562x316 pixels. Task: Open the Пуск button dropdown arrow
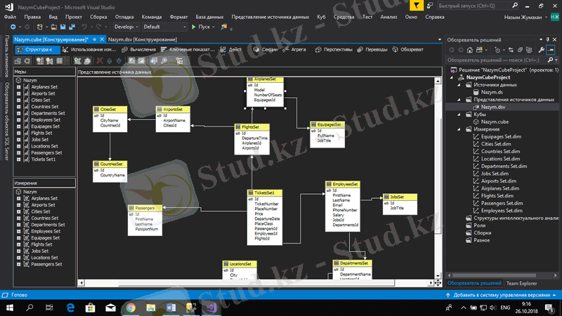(214, 27)
